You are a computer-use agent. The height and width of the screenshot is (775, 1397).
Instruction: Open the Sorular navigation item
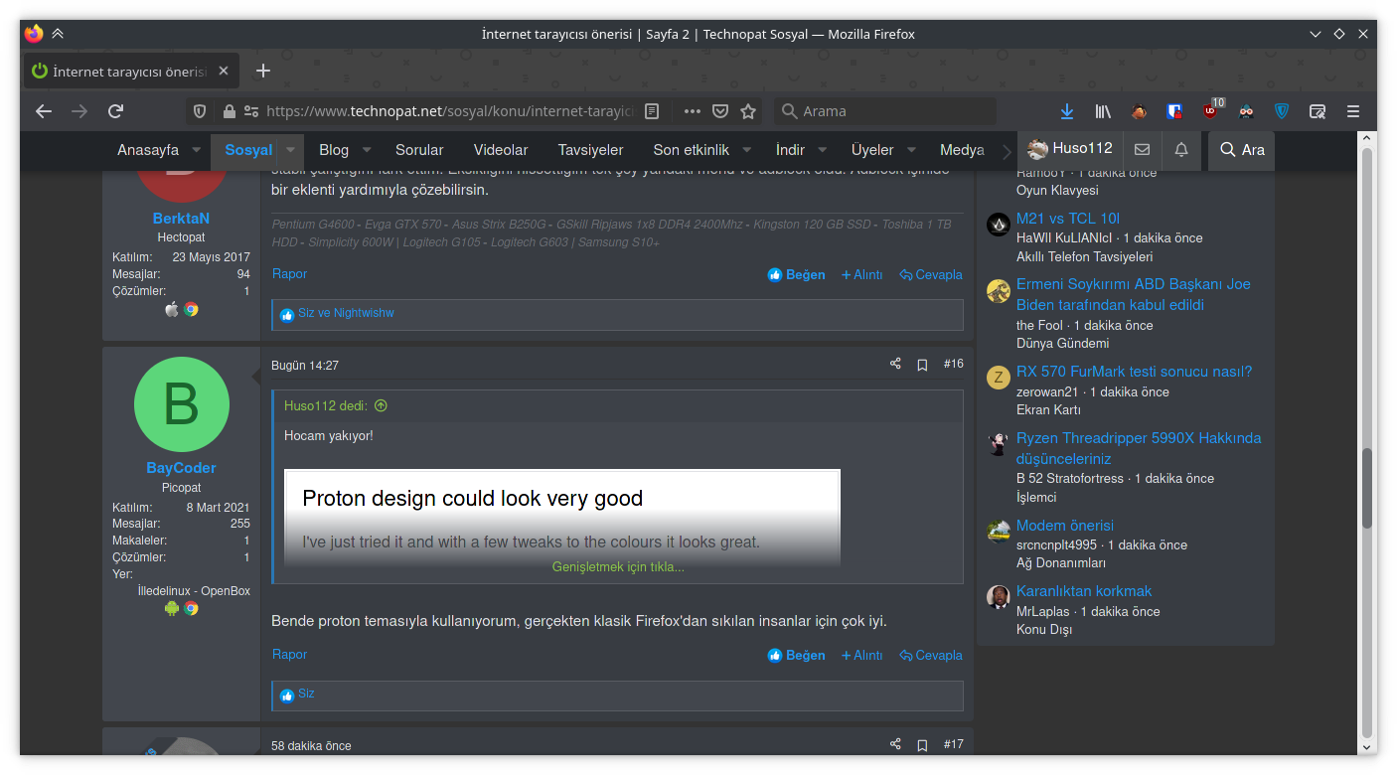tap(419, 150)
